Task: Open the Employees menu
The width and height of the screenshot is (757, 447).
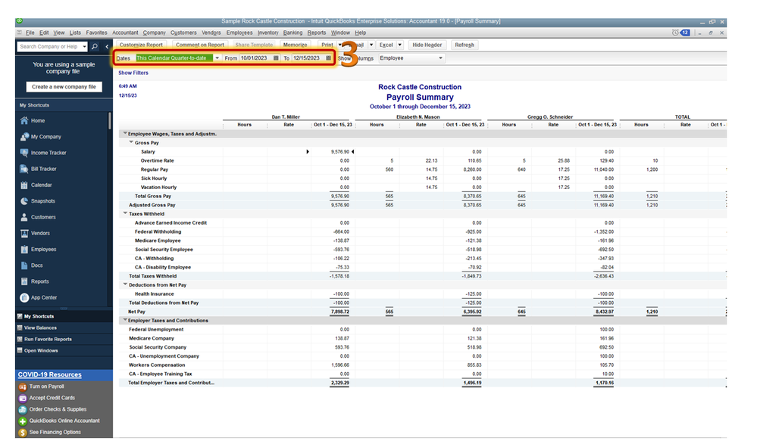Action: click(239, 33)
